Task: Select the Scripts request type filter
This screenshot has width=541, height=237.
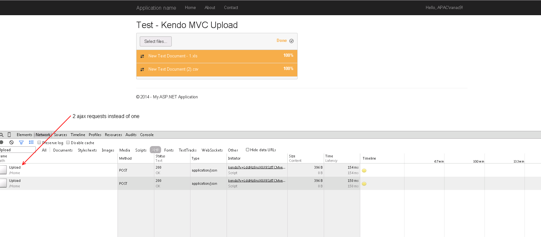Action: pyautogui.click(x=141, y=150)
